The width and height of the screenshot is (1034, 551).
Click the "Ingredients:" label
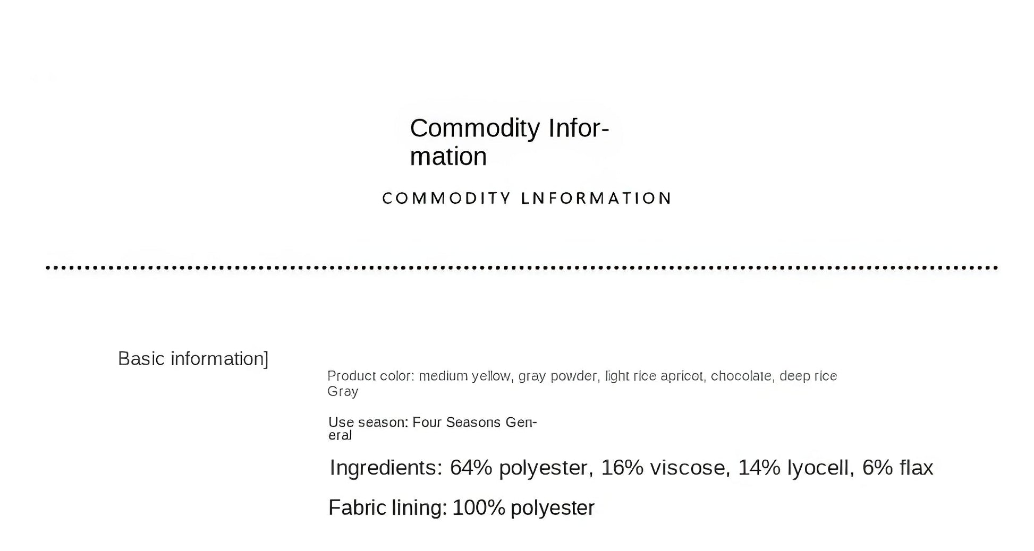tap(386, 468)
